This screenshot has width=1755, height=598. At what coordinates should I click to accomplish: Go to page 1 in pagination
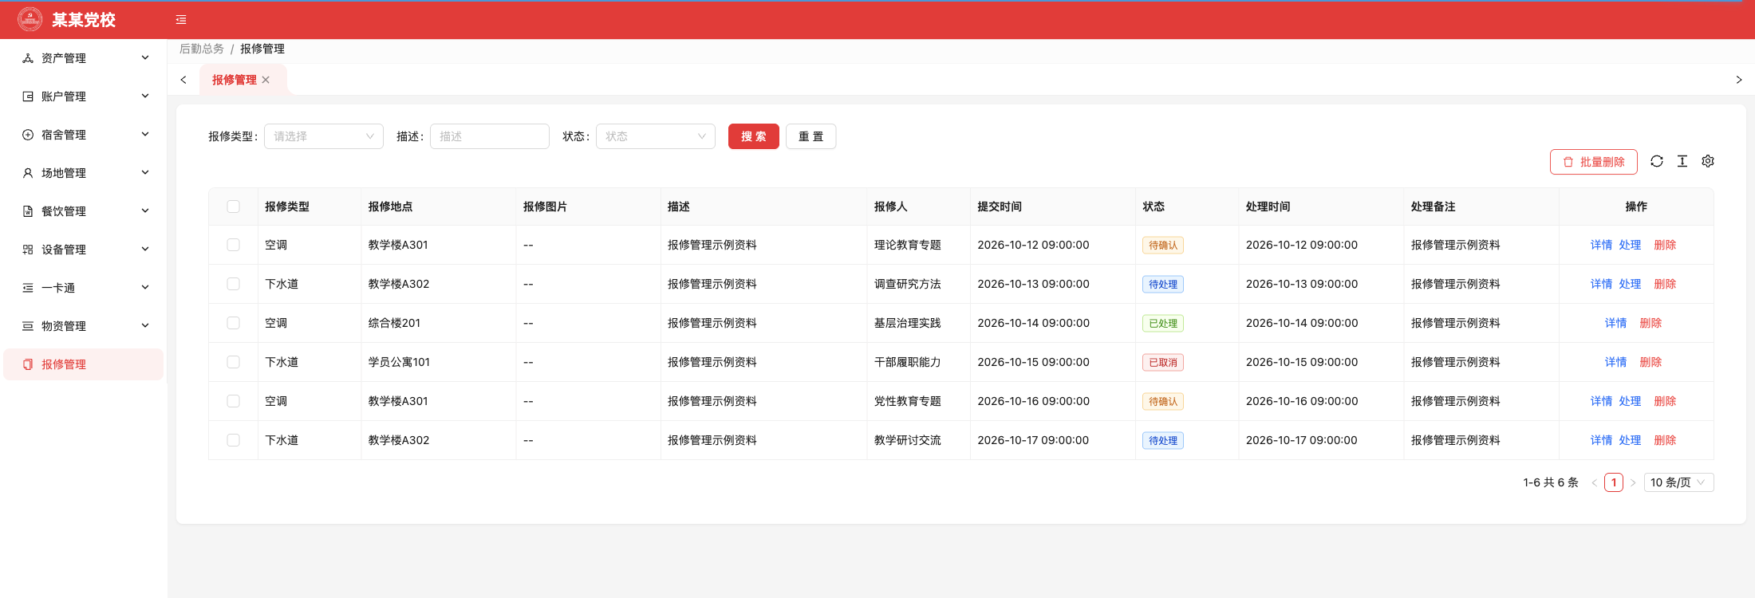click(1614, 482)
